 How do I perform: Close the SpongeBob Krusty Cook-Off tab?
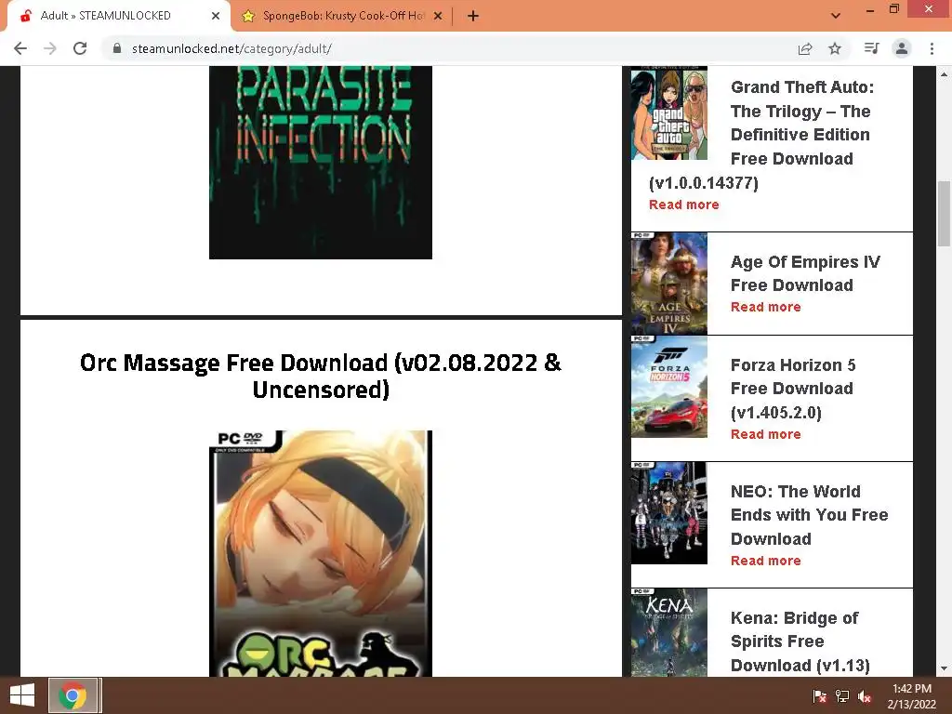coord(438,16)
